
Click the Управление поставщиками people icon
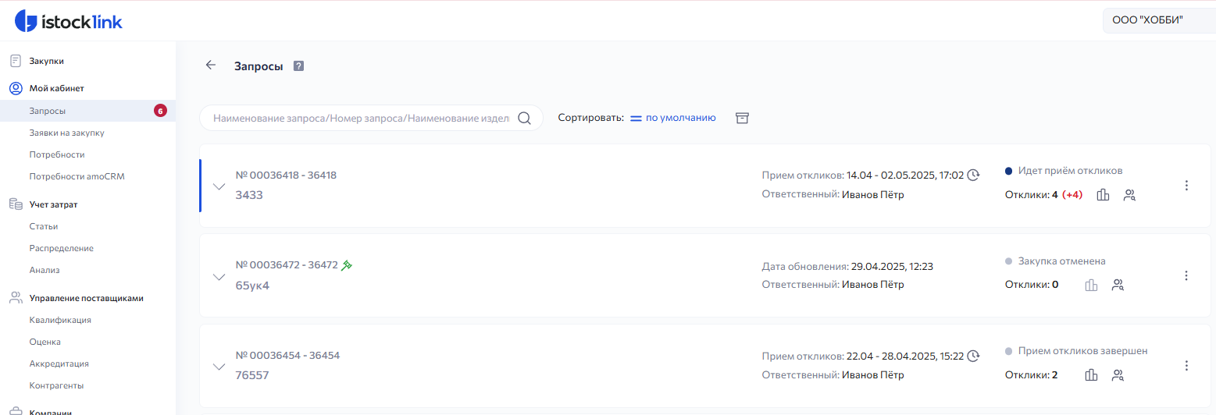point(16,298)
